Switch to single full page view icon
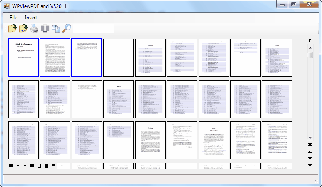Viewport: 322px width, 187px height. (39, 166)
